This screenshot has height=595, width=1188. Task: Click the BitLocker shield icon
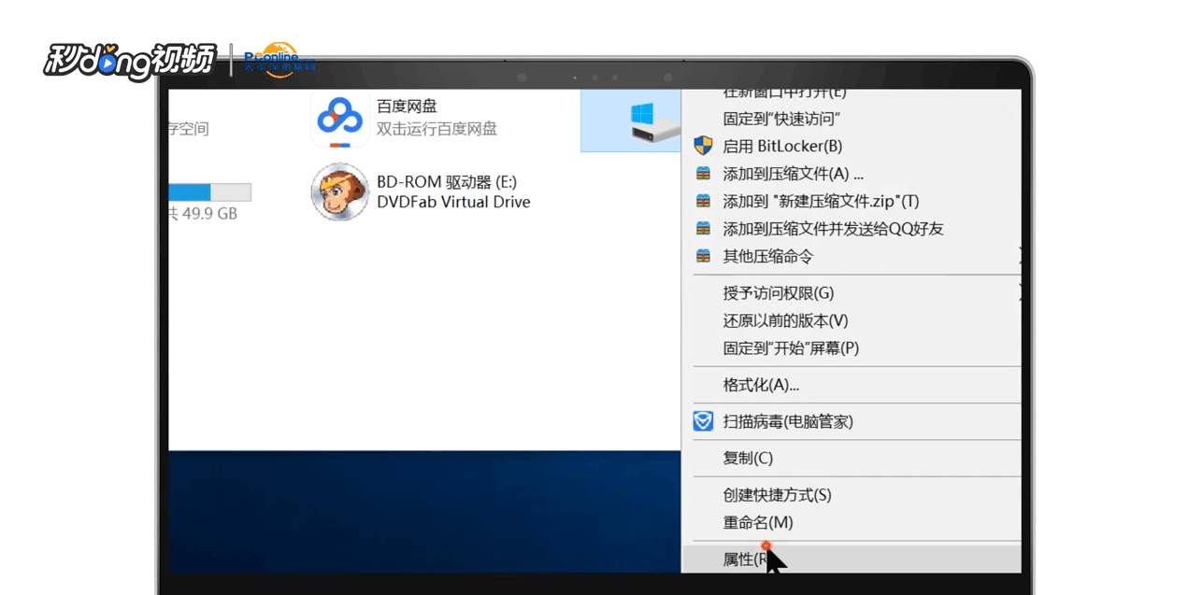tap(702, 146)
